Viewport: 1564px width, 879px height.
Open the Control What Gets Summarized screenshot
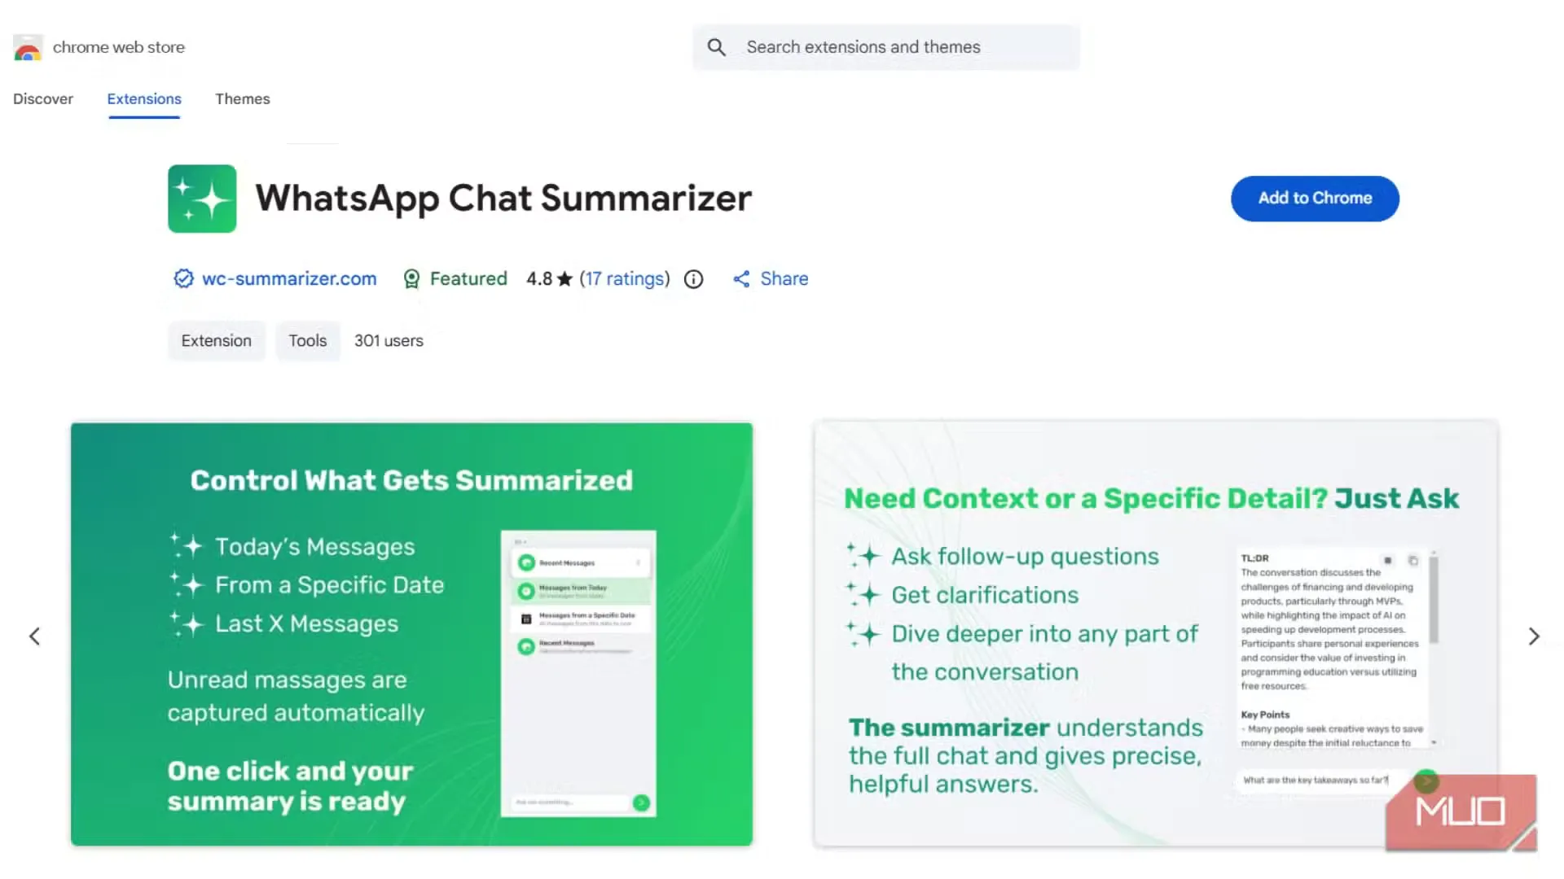point(411,633)
